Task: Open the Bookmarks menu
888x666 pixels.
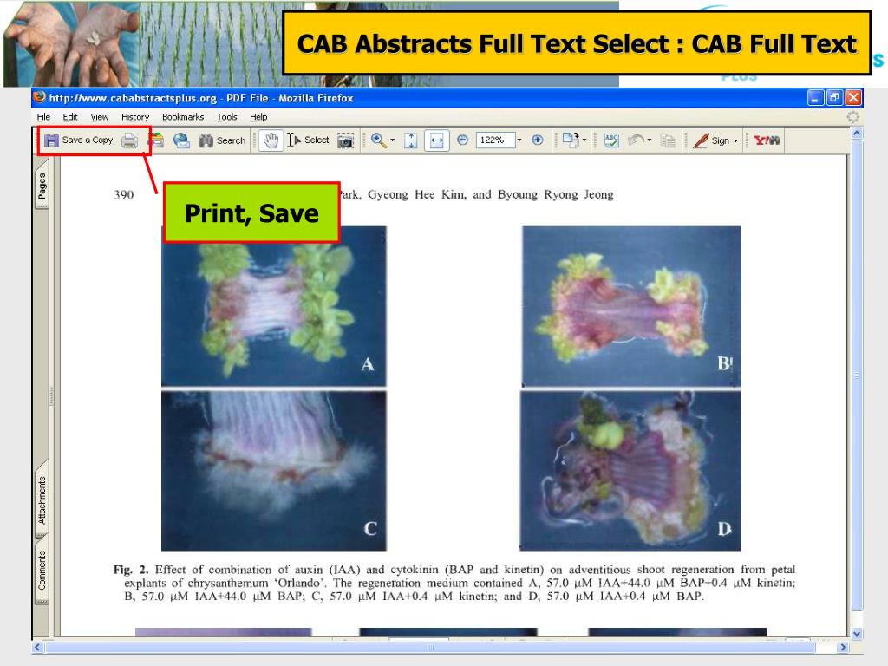Action: point(183,117)
